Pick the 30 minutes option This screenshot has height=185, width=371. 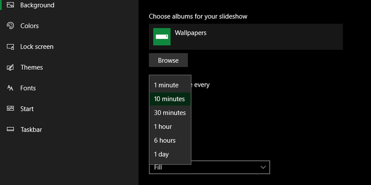pyautogui.click(x=170, y=113)
